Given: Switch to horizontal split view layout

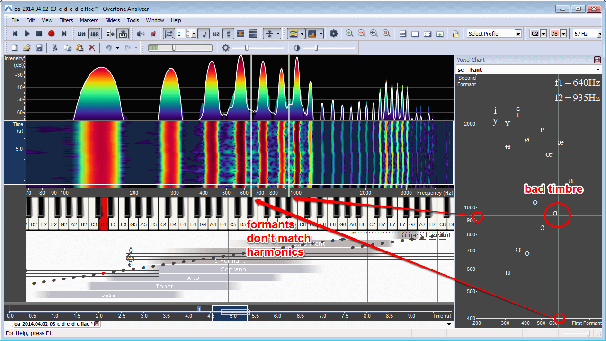Looking at the screenshot, I should (402, 34).
